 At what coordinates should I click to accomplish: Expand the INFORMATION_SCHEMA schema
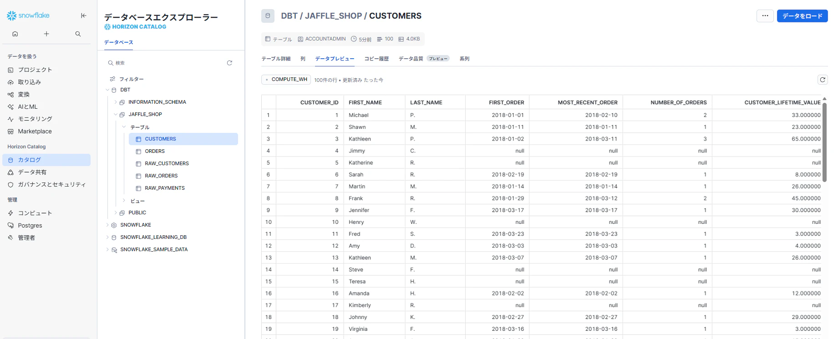[116, 102]
